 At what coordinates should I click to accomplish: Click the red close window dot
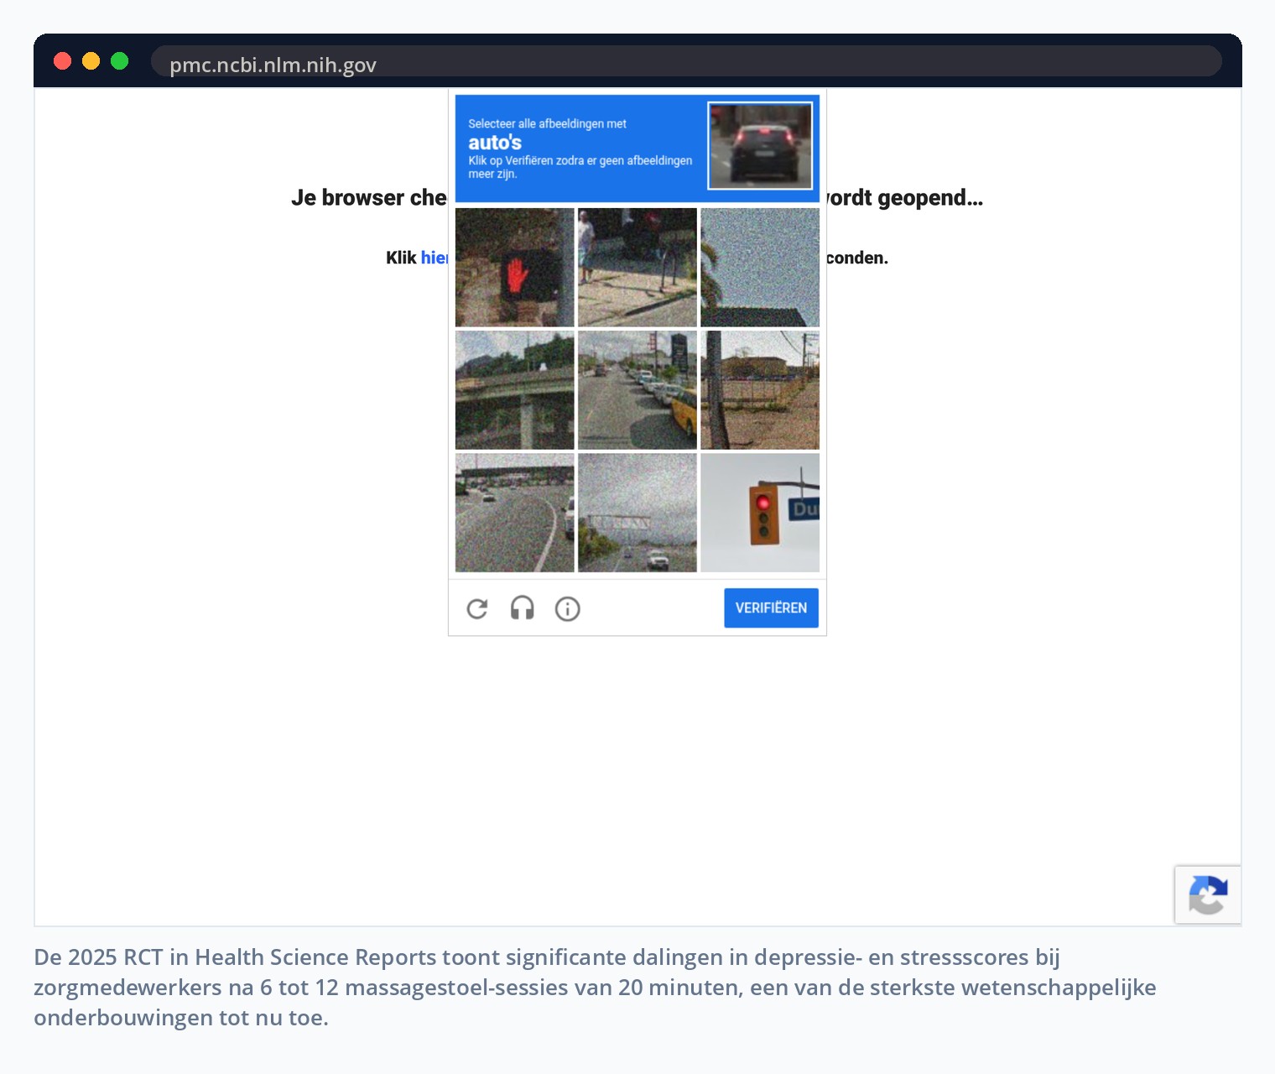point(62,61)
